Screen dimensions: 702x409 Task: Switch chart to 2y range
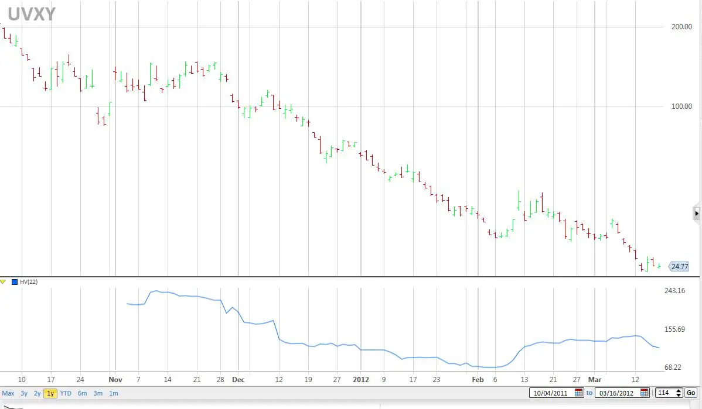click(37, 393)
